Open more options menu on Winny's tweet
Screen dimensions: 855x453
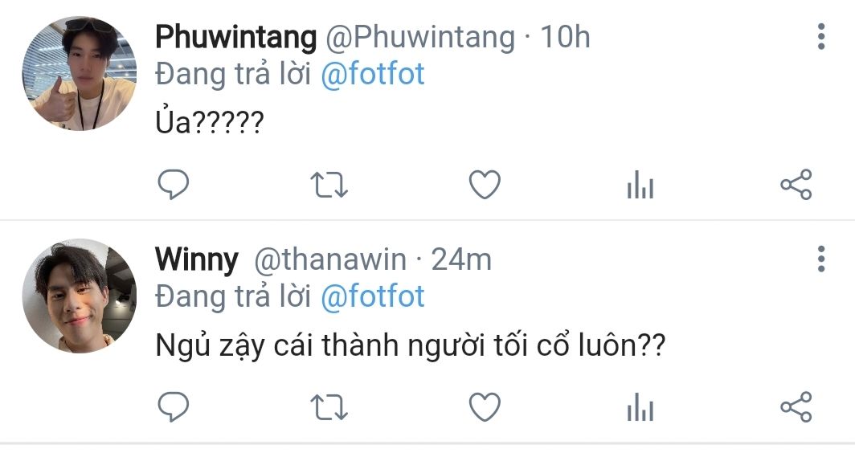tap(820, 259)
